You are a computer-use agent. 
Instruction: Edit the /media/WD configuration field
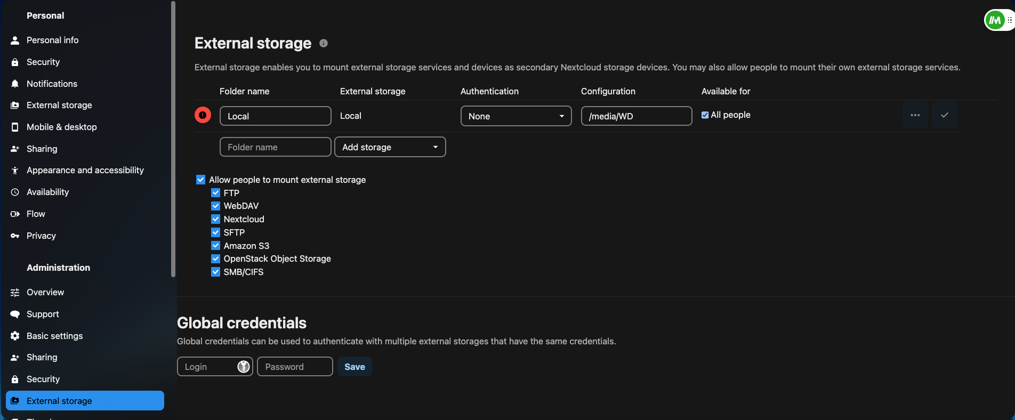(637, 116)
